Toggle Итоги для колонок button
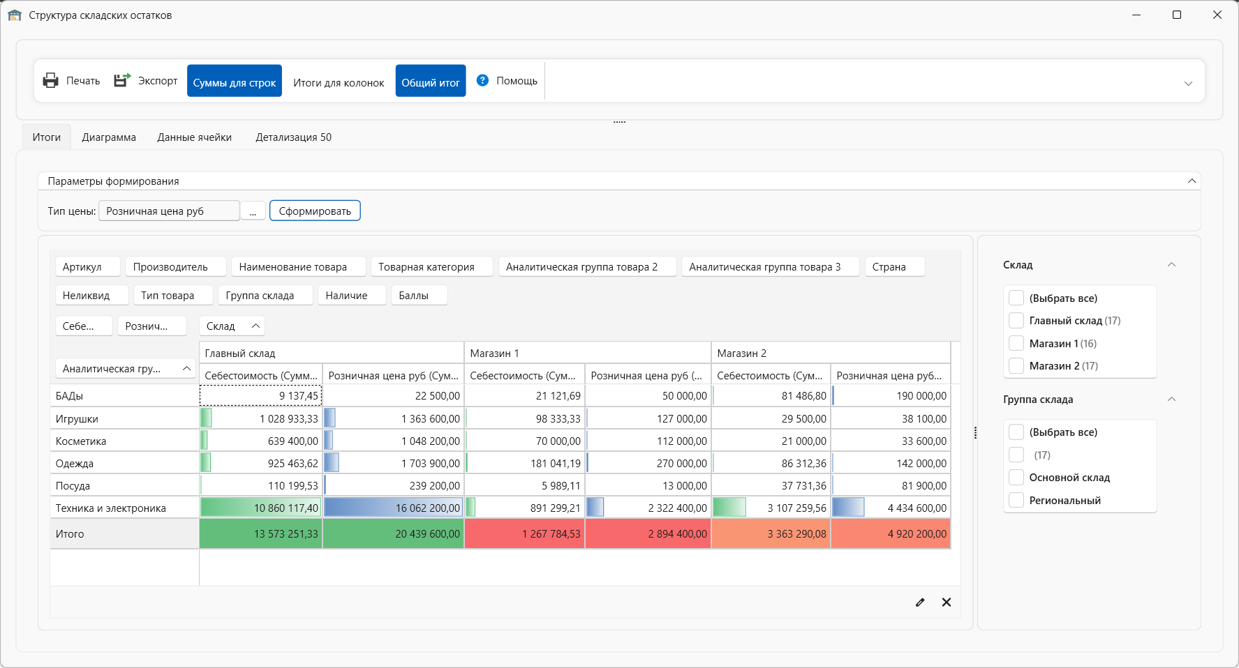 click(339, 82)
